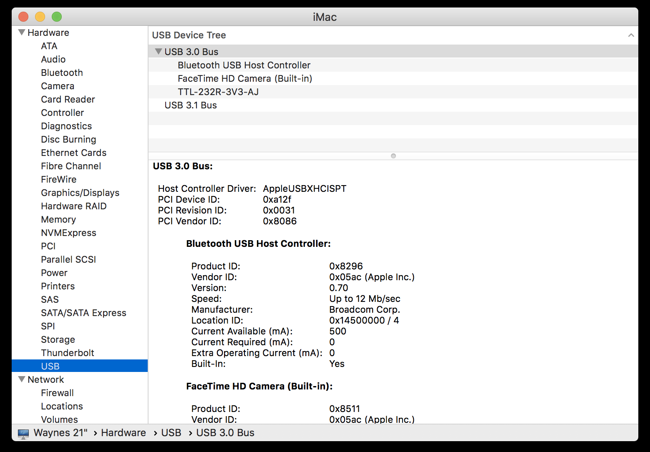This screenshot has height=452, width=650.
Task: Click the AppleUSBXHCISPT driver value
Action: 305,188
